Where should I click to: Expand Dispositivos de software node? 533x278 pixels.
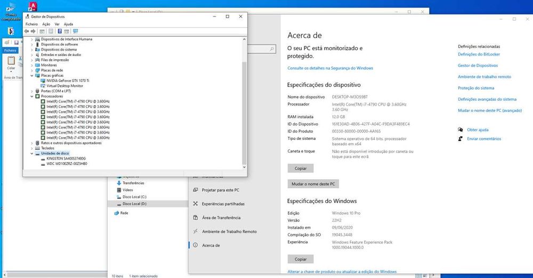[32, 44]
